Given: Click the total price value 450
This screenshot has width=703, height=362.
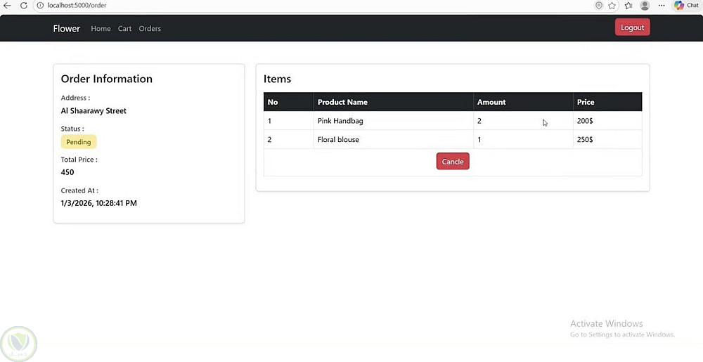Looking at the screenshot, I should [67, 172].
